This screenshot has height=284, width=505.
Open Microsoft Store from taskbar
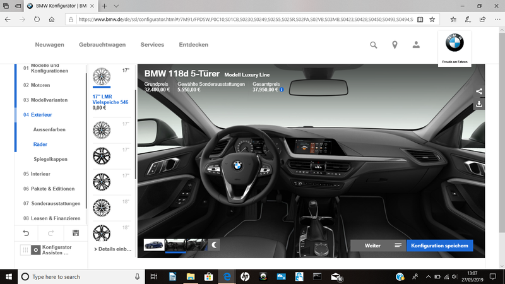coord(209,277)
